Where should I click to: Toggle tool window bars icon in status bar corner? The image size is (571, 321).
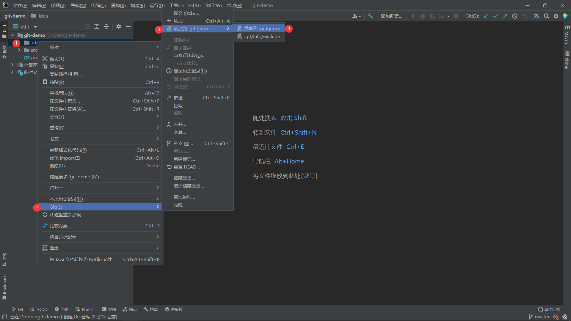pos(4,317)
